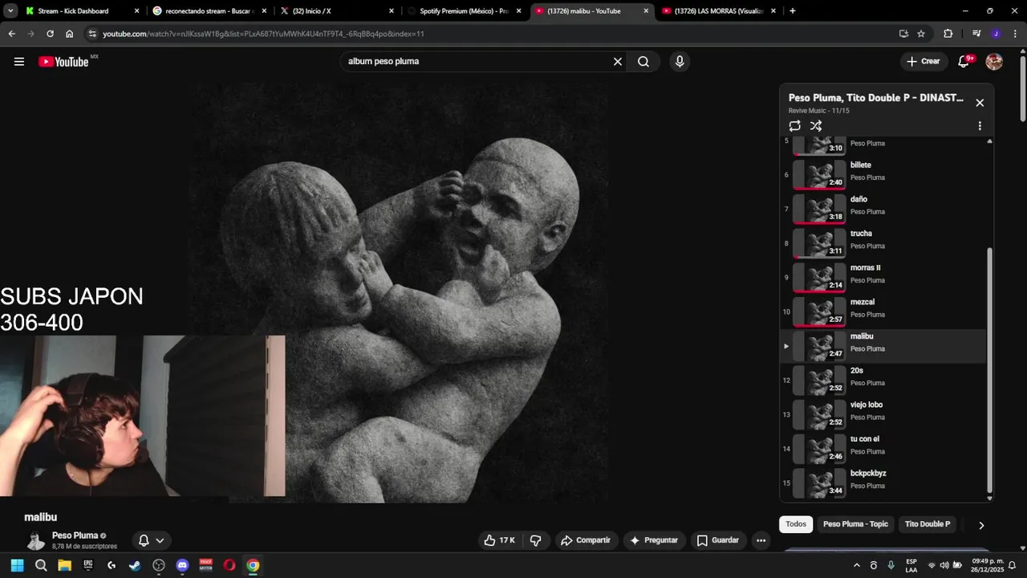Open Epic Games from taskbar
This screenshot has width=1027, height=578.
pos(88,565)
